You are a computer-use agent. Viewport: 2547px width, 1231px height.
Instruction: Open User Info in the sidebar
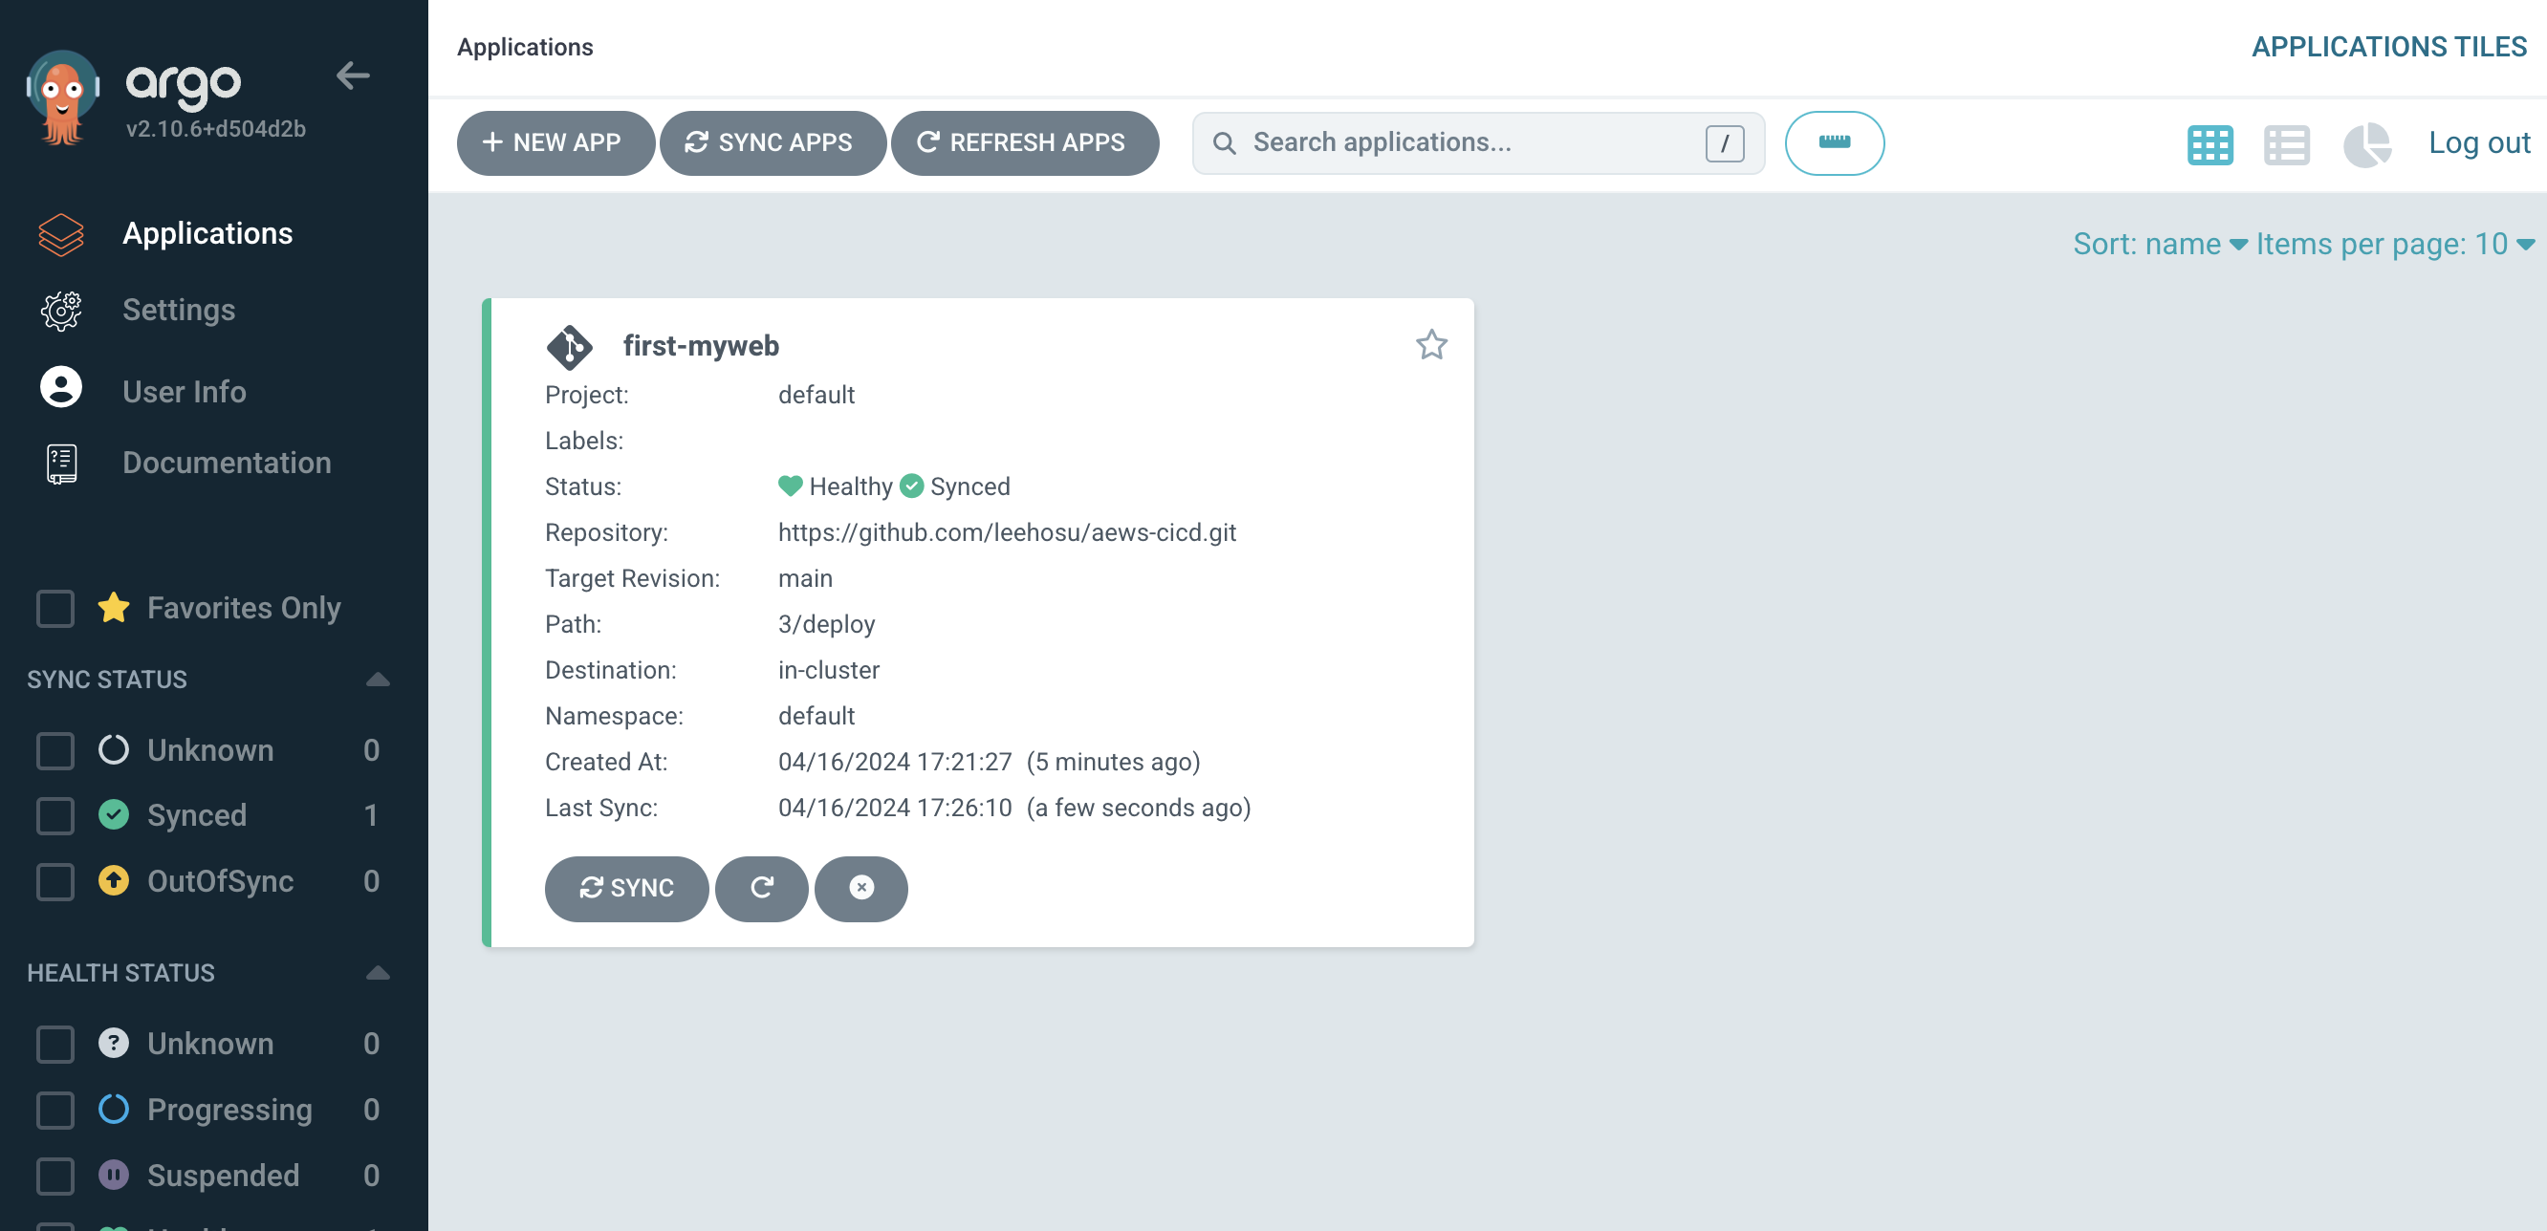(x=184, y=392)
